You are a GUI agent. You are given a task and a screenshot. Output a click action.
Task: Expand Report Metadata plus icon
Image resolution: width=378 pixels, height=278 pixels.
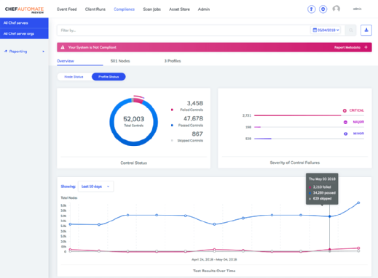point(366,47)
